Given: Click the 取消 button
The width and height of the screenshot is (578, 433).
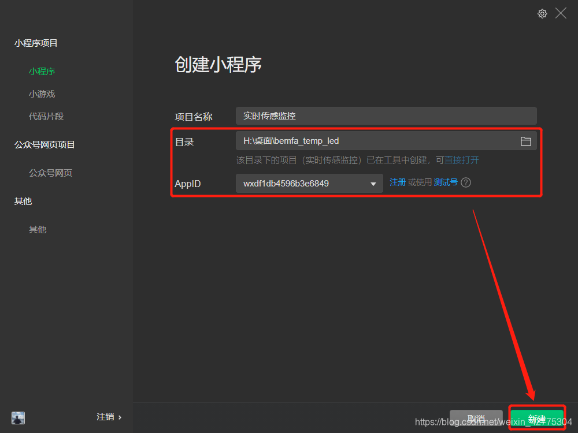Looking at the screenshot, I should point(476,419).
